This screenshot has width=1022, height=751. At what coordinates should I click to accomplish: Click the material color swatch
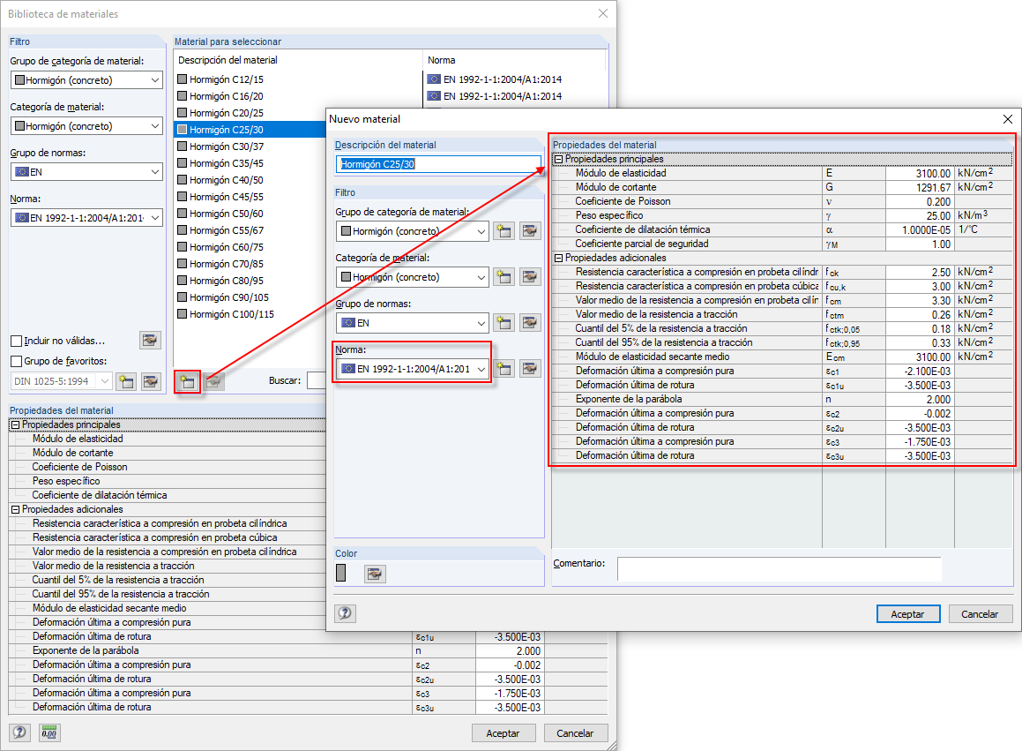[341, 573]
